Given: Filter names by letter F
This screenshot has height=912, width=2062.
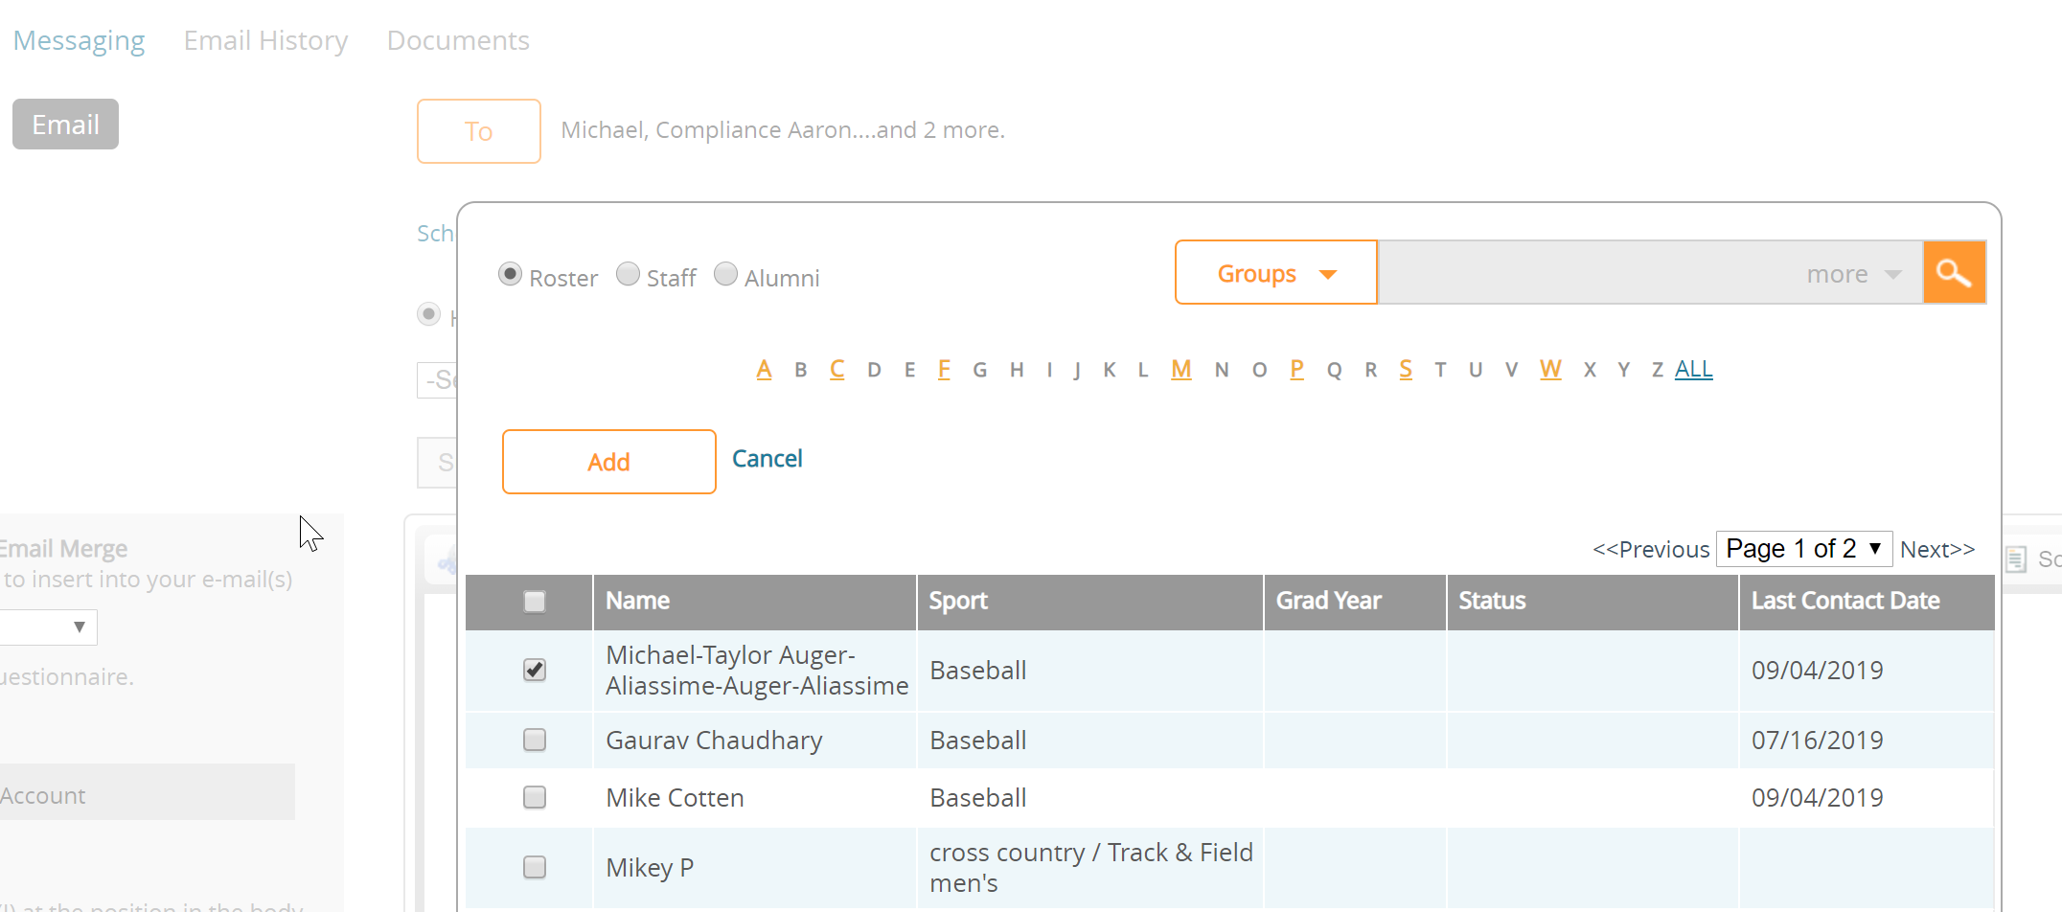Looking at the screenshot, I should pyautogui.click(x=944, y=369).
